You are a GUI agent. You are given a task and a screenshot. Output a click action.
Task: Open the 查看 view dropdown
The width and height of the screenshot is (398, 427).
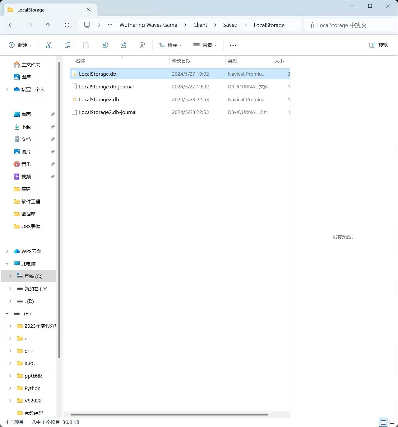point(205,45)
